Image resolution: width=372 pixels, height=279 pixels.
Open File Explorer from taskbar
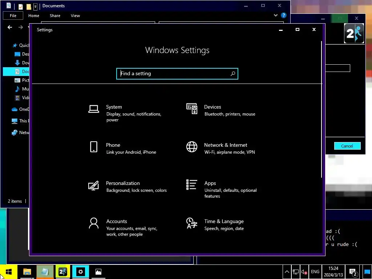[27, 272]
